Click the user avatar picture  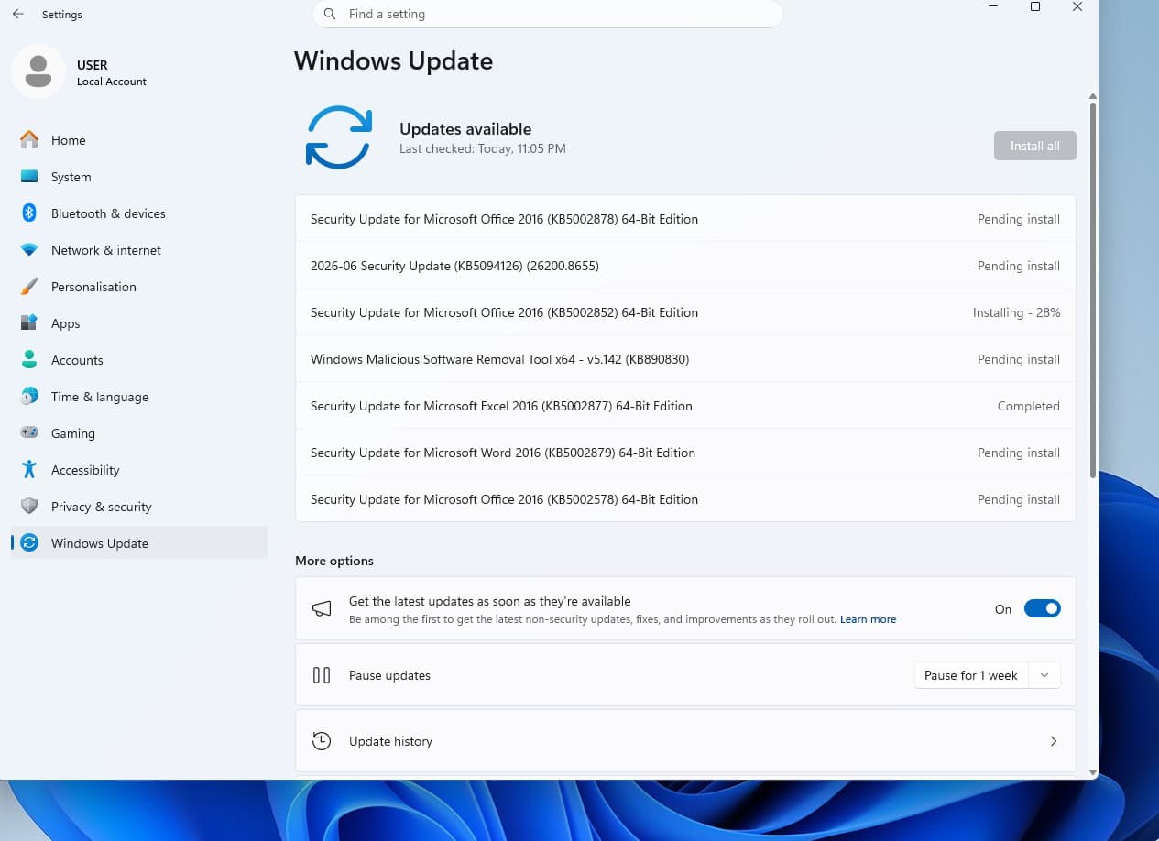point(38,71)
